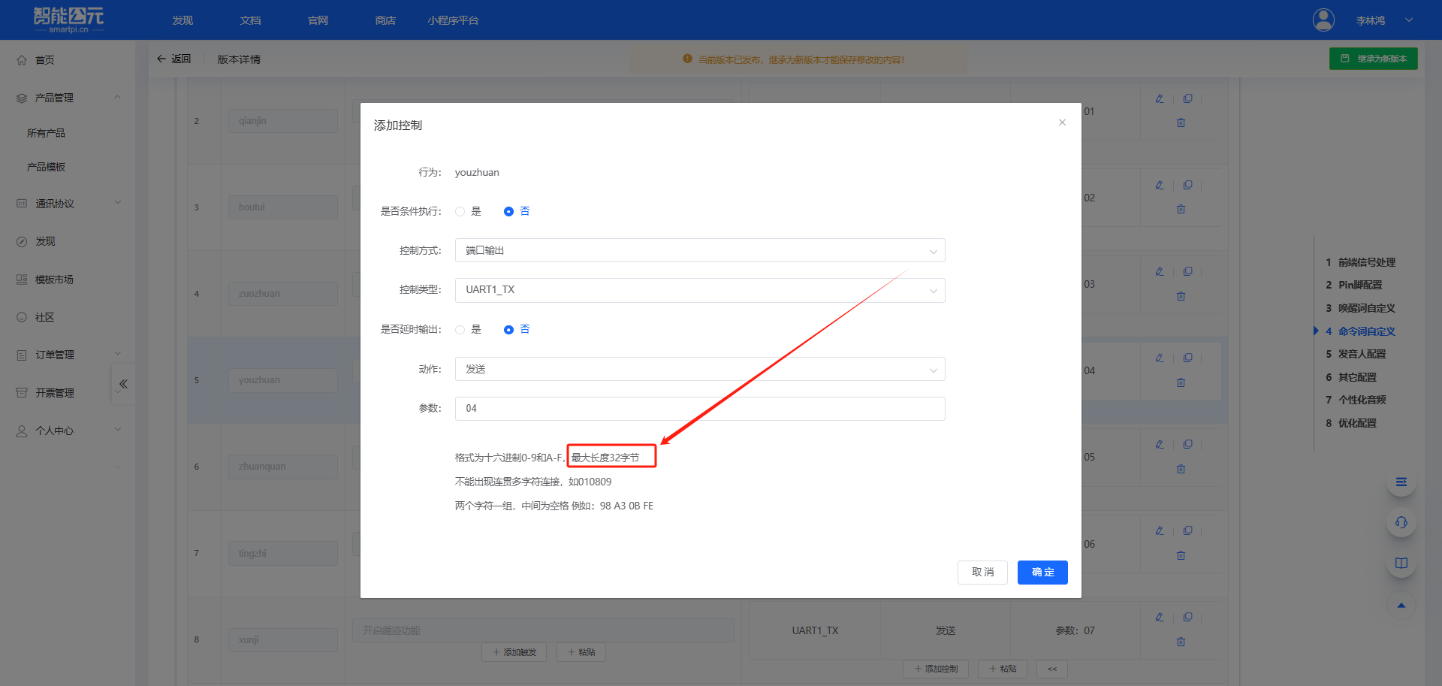Select 否 for 是否延时输出
Viewport: 1442px width, 686px height.
(x=508, y=330)
